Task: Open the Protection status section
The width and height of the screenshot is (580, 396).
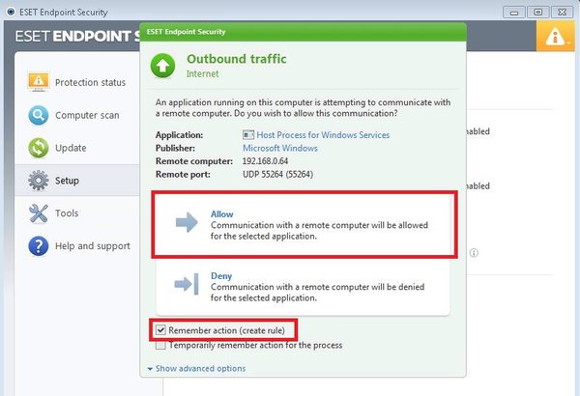Action: point(77,82)
